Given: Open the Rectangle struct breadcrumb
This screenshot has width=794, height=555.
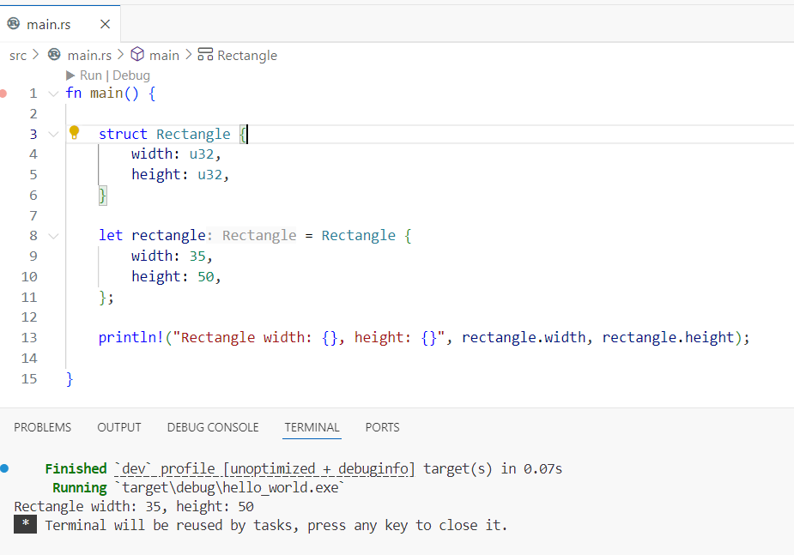Looking at the screenshot, I should (247, 56).
